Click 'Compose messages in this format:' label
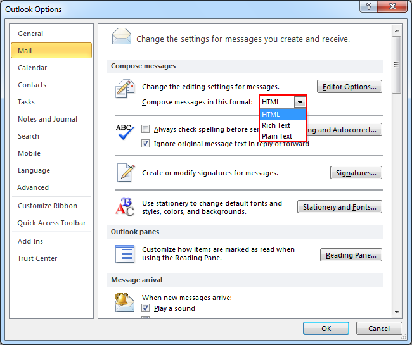 click(x=197, y=102)
